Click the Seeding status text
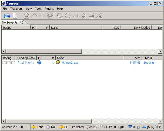This screenshot has width=164, height=131. point(149,63)
